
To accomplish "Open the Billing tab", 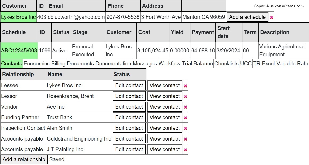I will click(58, 64).
